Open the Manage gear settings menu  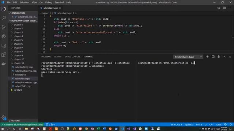pos(4,118)
